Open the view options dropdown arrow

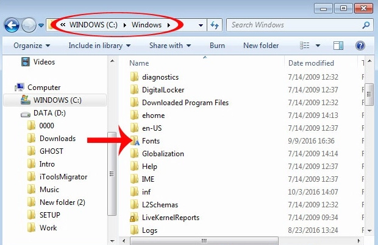[318, 46]
